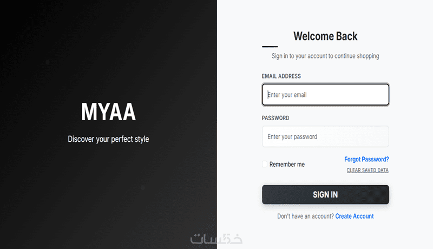Click the CLEAR SAVED DATA link
Screen dimensions: 433x249
[x=368, y=171]
